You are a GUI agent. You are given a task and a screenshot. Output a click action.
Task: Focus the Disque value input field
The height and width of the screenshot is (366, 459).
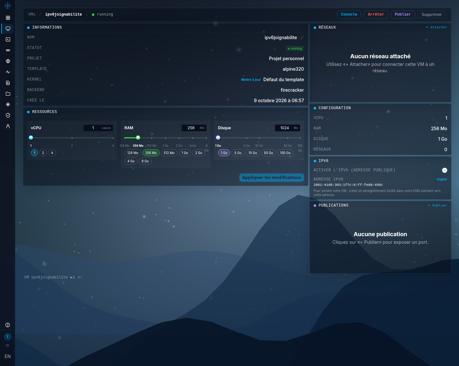coord(288,128)
